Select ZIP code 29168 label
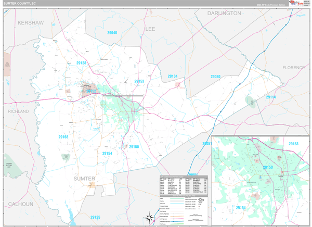 pos(63,137)
